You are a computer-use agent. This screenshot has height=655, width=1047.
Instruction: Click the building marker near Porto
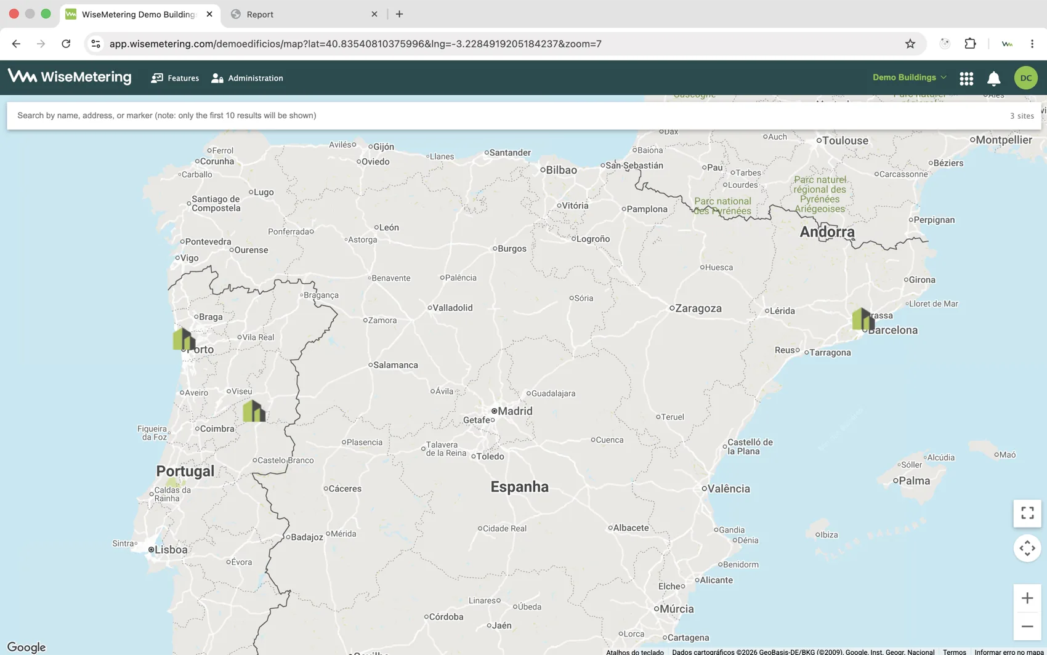(x=184, y=339)
